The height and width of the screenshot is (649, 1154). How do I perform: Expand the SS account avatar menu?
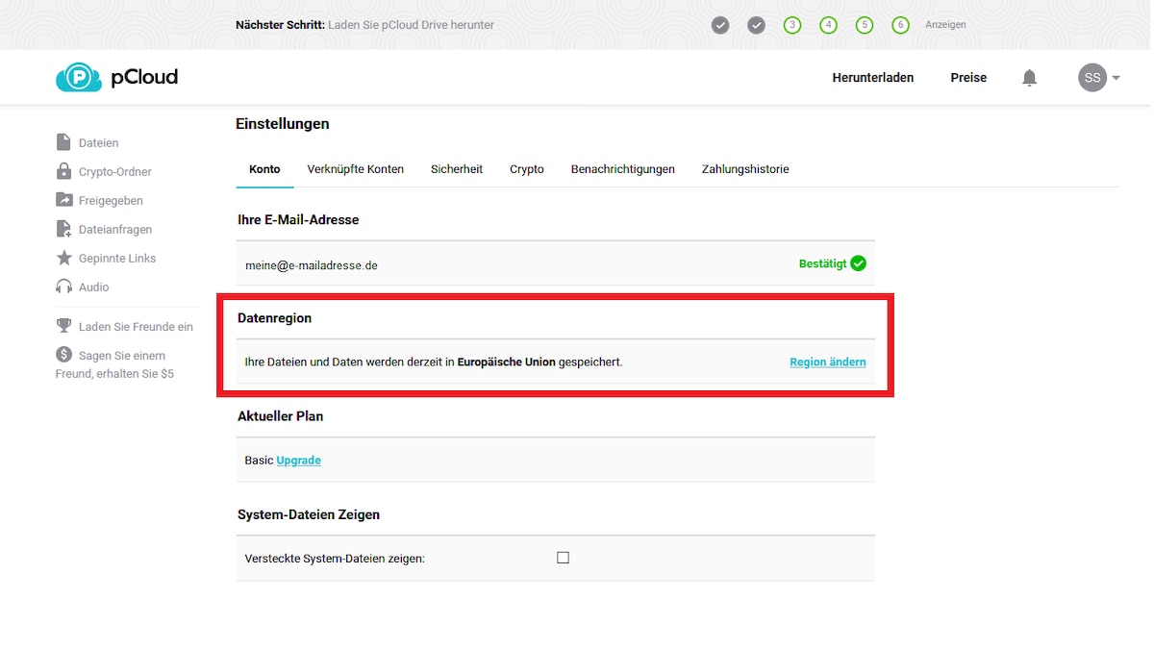[x=1098, y=78]
